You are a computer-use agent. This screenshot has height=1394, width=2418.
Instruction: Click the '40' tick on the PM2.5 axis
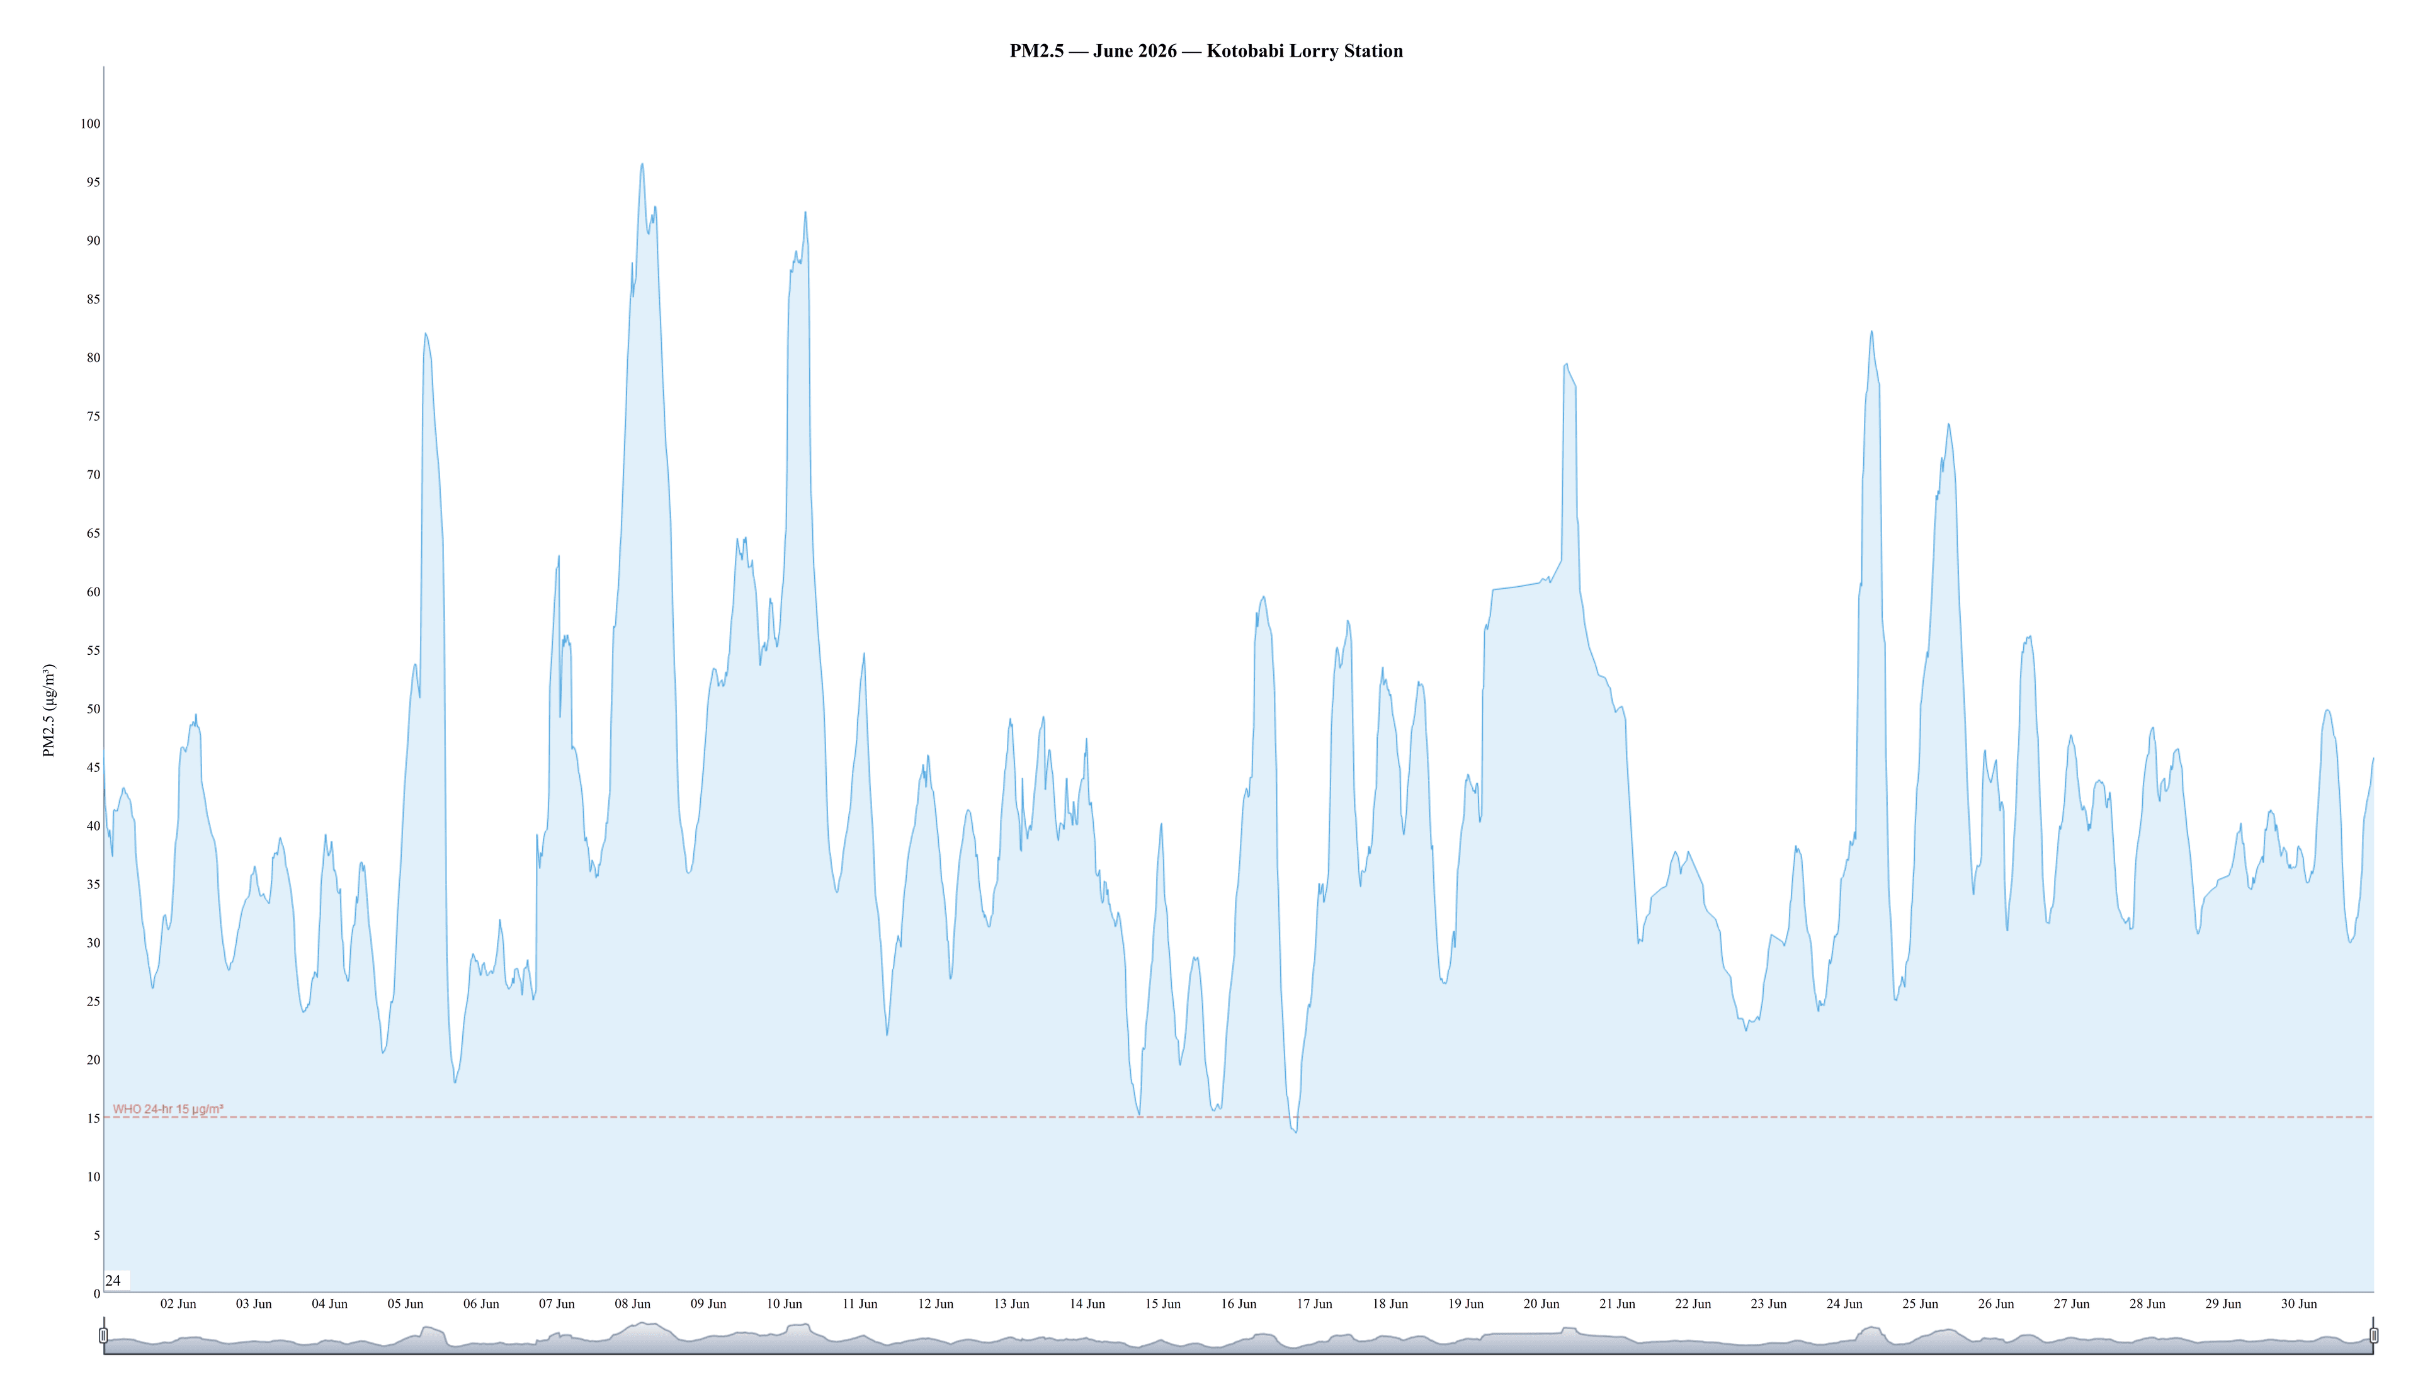pyautogui.click(x=93, y=825)
